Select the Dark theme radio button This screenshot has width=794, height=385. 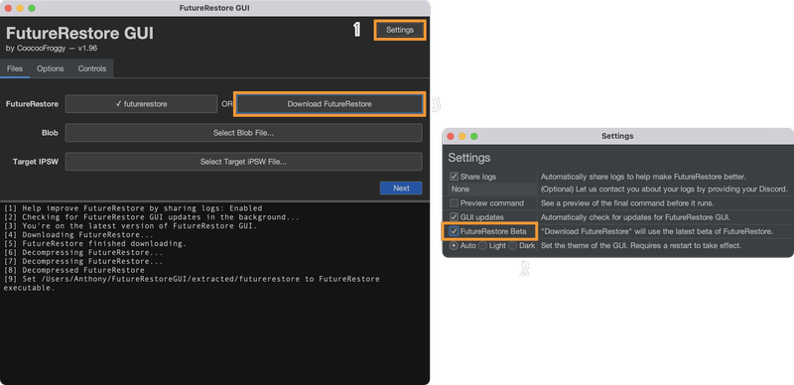coord(512,246)
